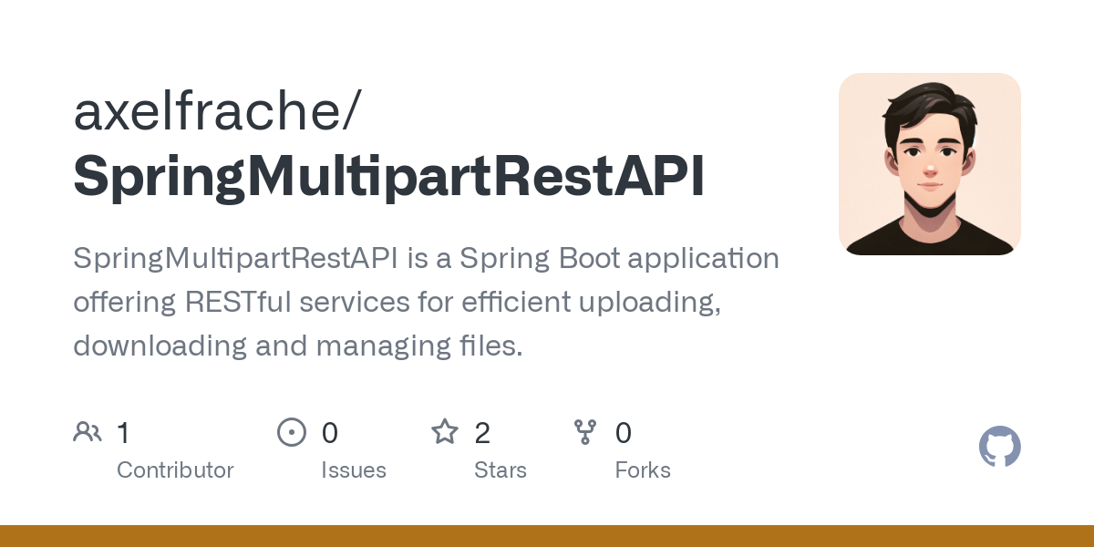Click the Contributor count showing 1

(123, 433)
